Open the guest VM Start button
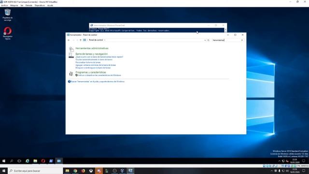This screenshot has height=174, width=309. 4,161
